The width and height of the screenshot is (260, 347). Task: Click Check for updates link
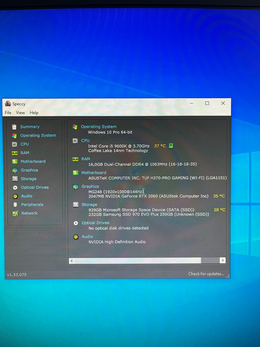206,274
